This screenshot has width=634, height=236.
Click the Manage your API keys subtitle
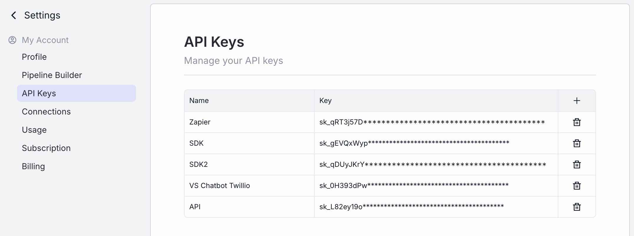click(233, 61)
